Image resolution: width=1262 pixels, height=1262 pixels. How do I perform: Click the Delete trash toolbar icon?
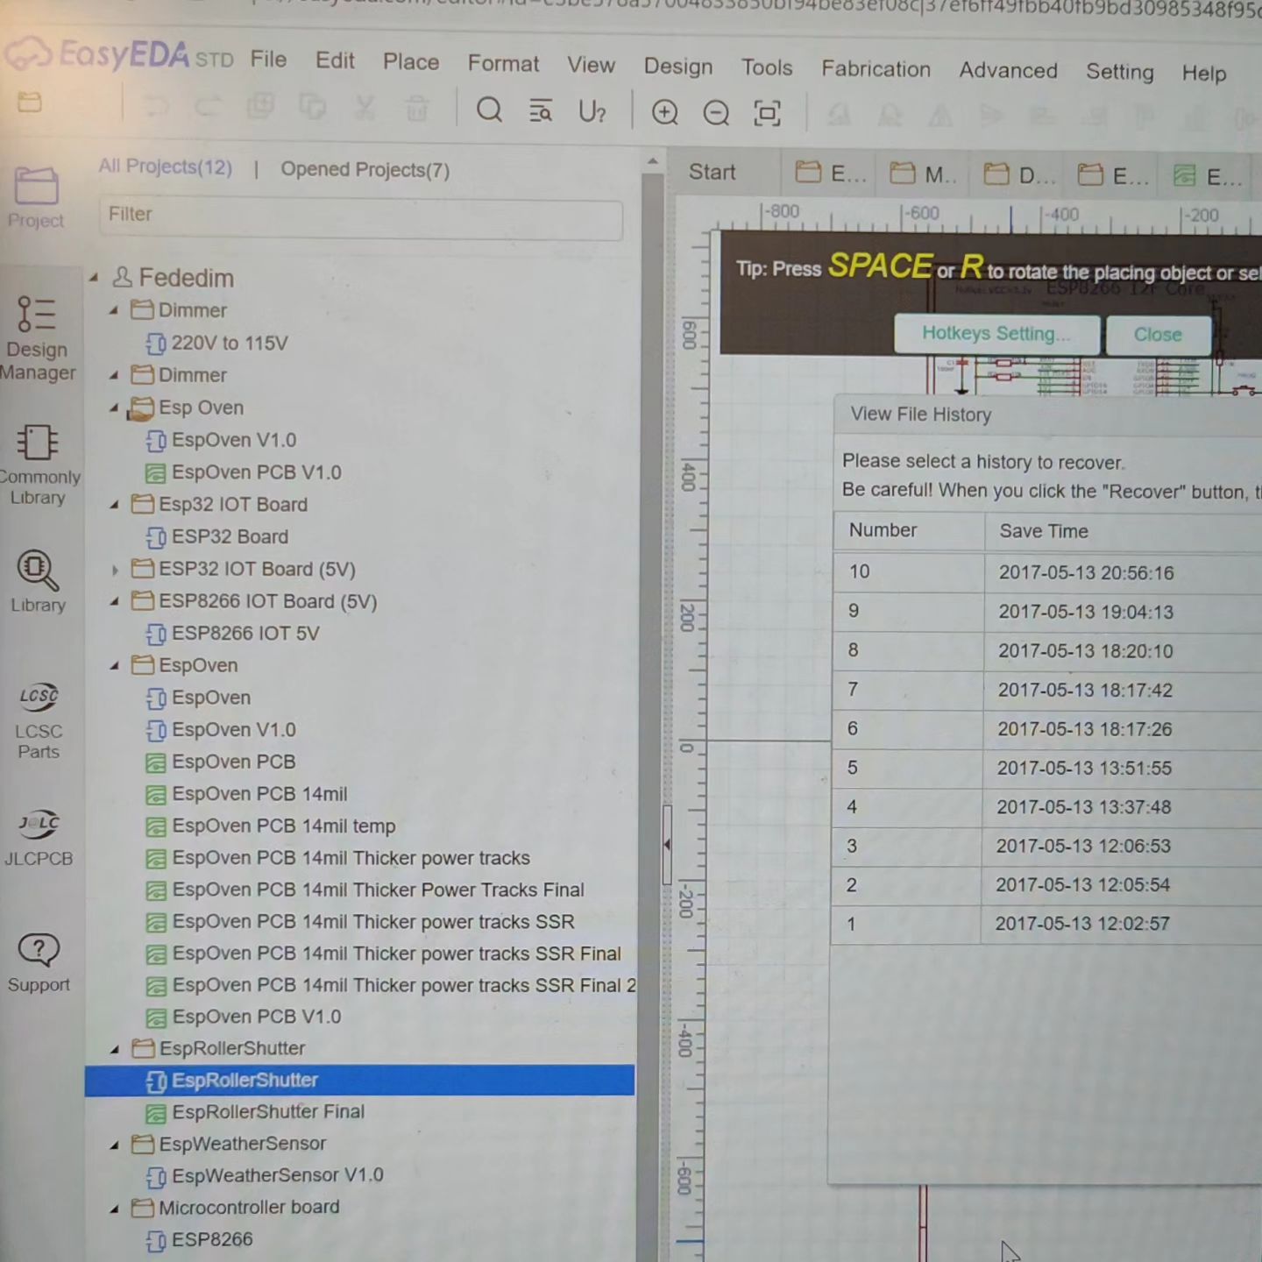pos(417,109)
